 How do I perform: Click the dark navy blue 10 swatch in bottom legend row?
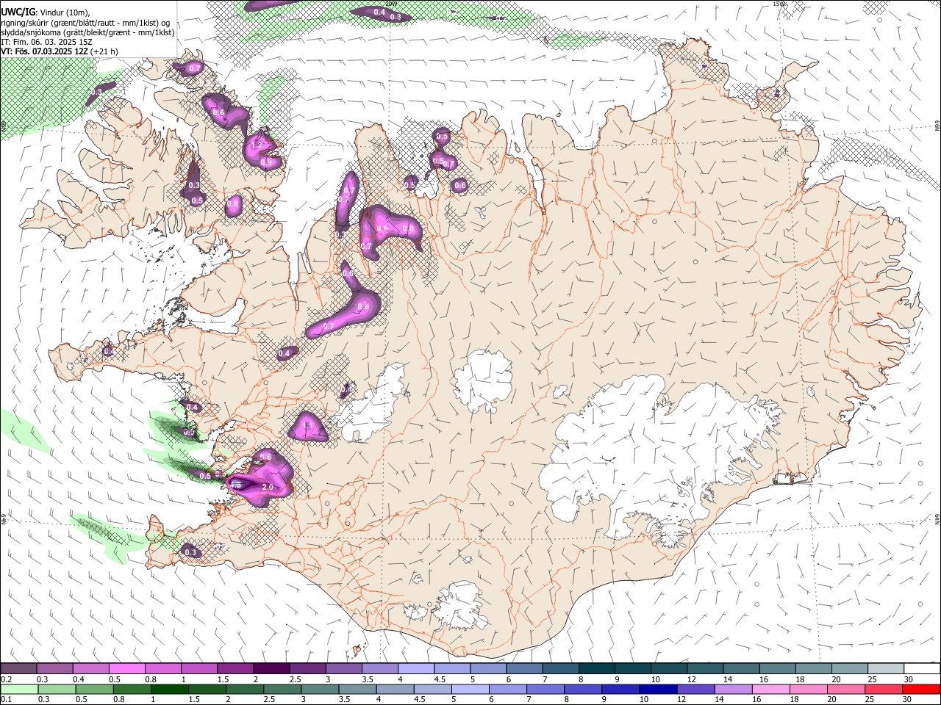tap(657, 690)
